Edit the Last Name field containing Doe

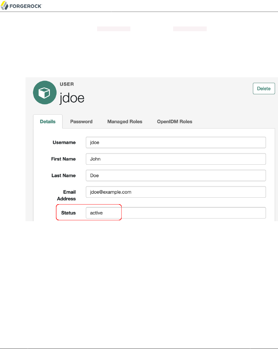[x=176, y=175]
